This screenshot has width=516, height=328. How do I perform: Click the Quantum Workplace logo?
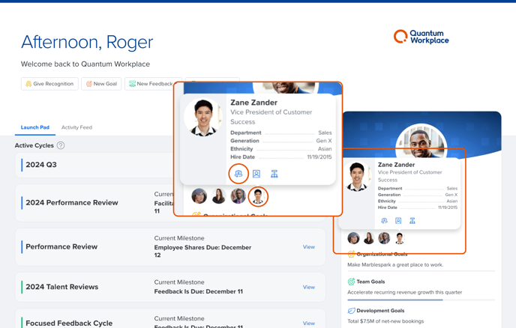click(x=421, y=37)
